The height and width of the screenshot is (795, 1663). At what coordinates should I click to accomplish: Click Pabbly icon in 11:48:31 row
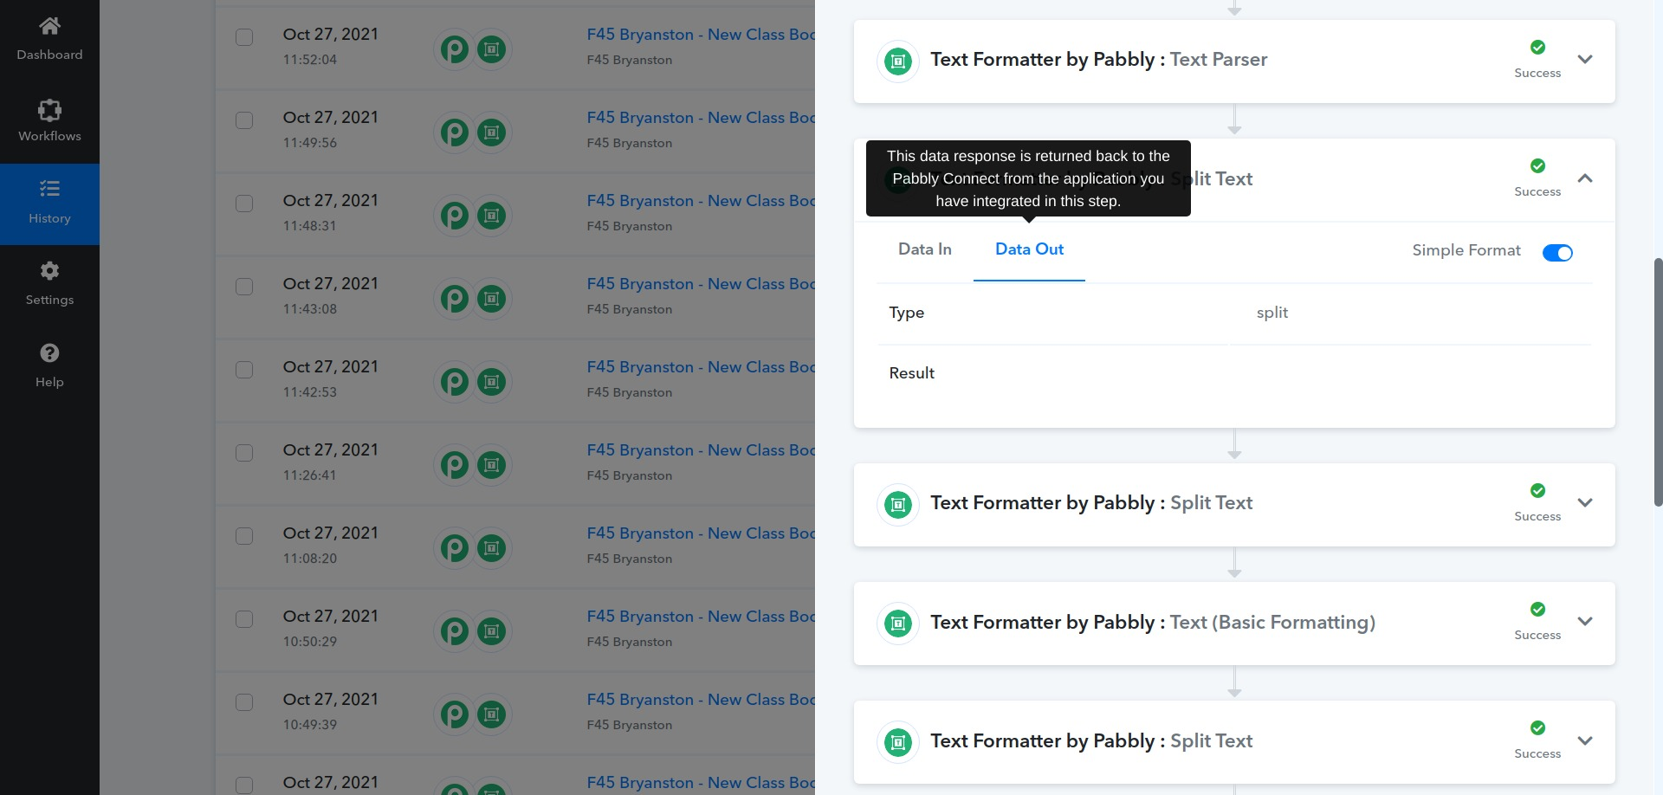coord(455,216)
